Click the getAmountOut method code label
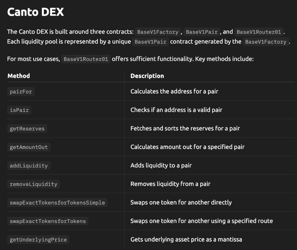 [29, 147]
